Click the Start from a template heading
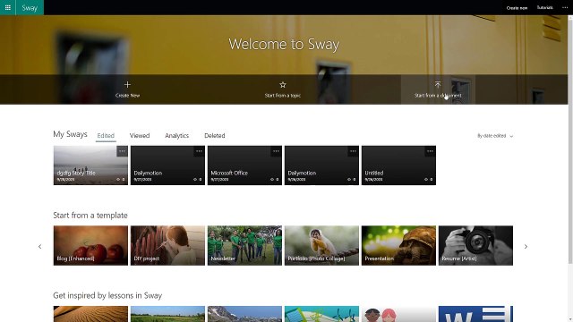573x322 pixels. pos(90,216)
